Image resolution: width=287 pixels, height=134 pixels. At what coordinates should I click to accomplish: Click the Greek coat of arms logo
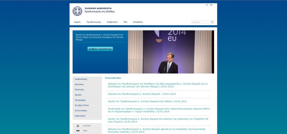point(77,11)
